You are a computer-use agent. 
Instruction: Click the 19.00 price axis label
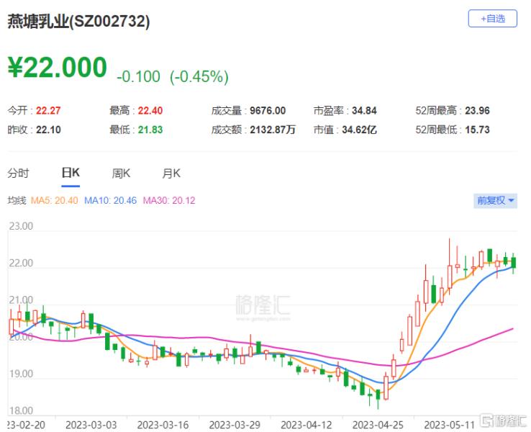pos(21,374)
